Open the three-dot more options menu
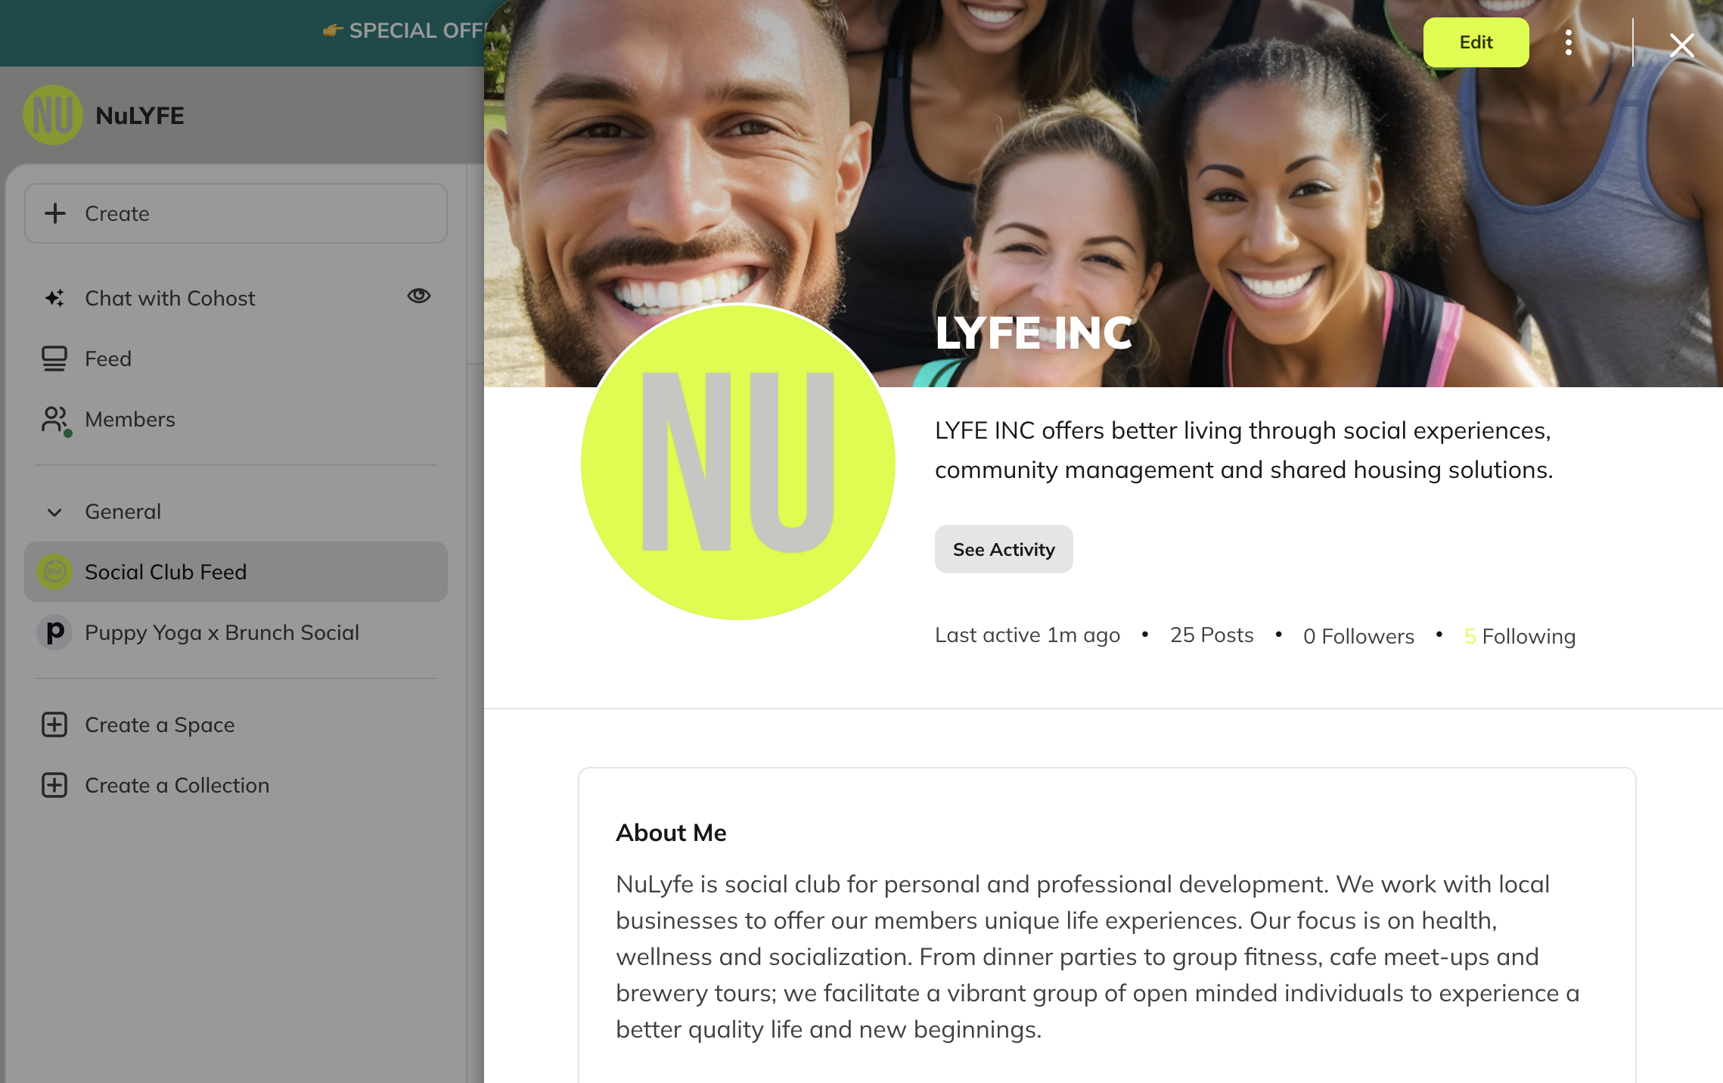The width and height of the screenshot is (1723, 1083). click(x=1569, y=42)
